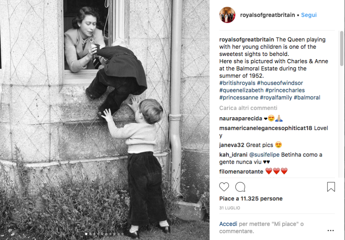Open #houseofwindsor hashtag
Viewport: 345px width, 240px height.
pyautogui.click(x=280, y=83)
